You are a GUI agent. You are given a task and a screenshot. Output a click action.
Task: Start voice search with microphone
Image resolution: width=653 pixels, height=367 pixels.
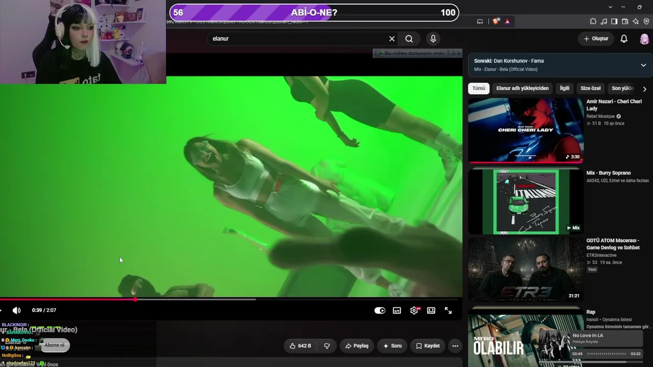point(433,39)
